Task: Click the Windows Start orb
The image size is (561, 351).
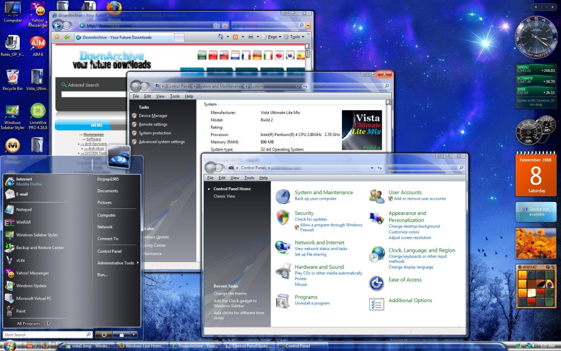Action: click(10, 346)
